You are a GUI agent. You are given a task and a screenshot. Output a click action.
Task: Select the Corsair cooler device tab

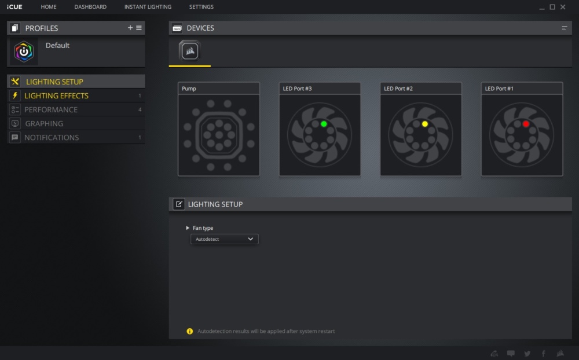(x=190, y=50)
